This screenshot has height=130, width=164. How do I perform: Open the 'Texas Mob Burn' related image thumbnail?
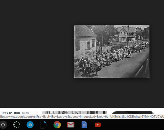coord(20,112)
